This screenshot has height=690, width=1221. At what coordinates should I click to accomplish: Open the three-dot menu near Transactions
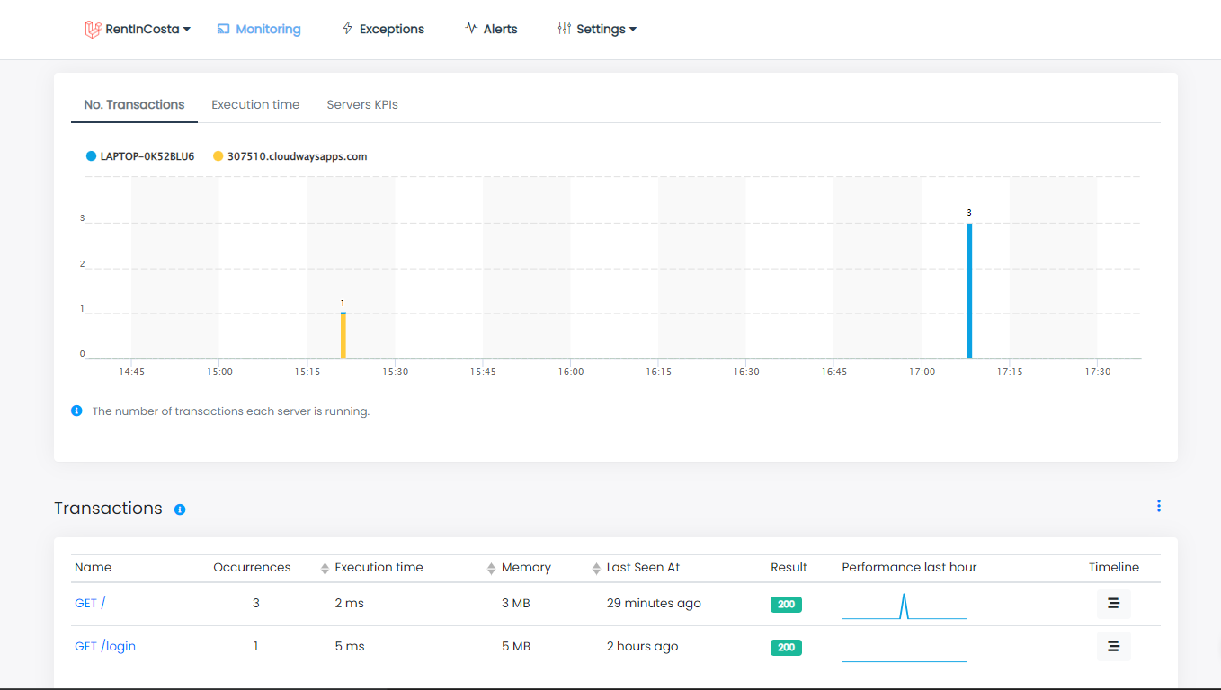(1159, 506)
